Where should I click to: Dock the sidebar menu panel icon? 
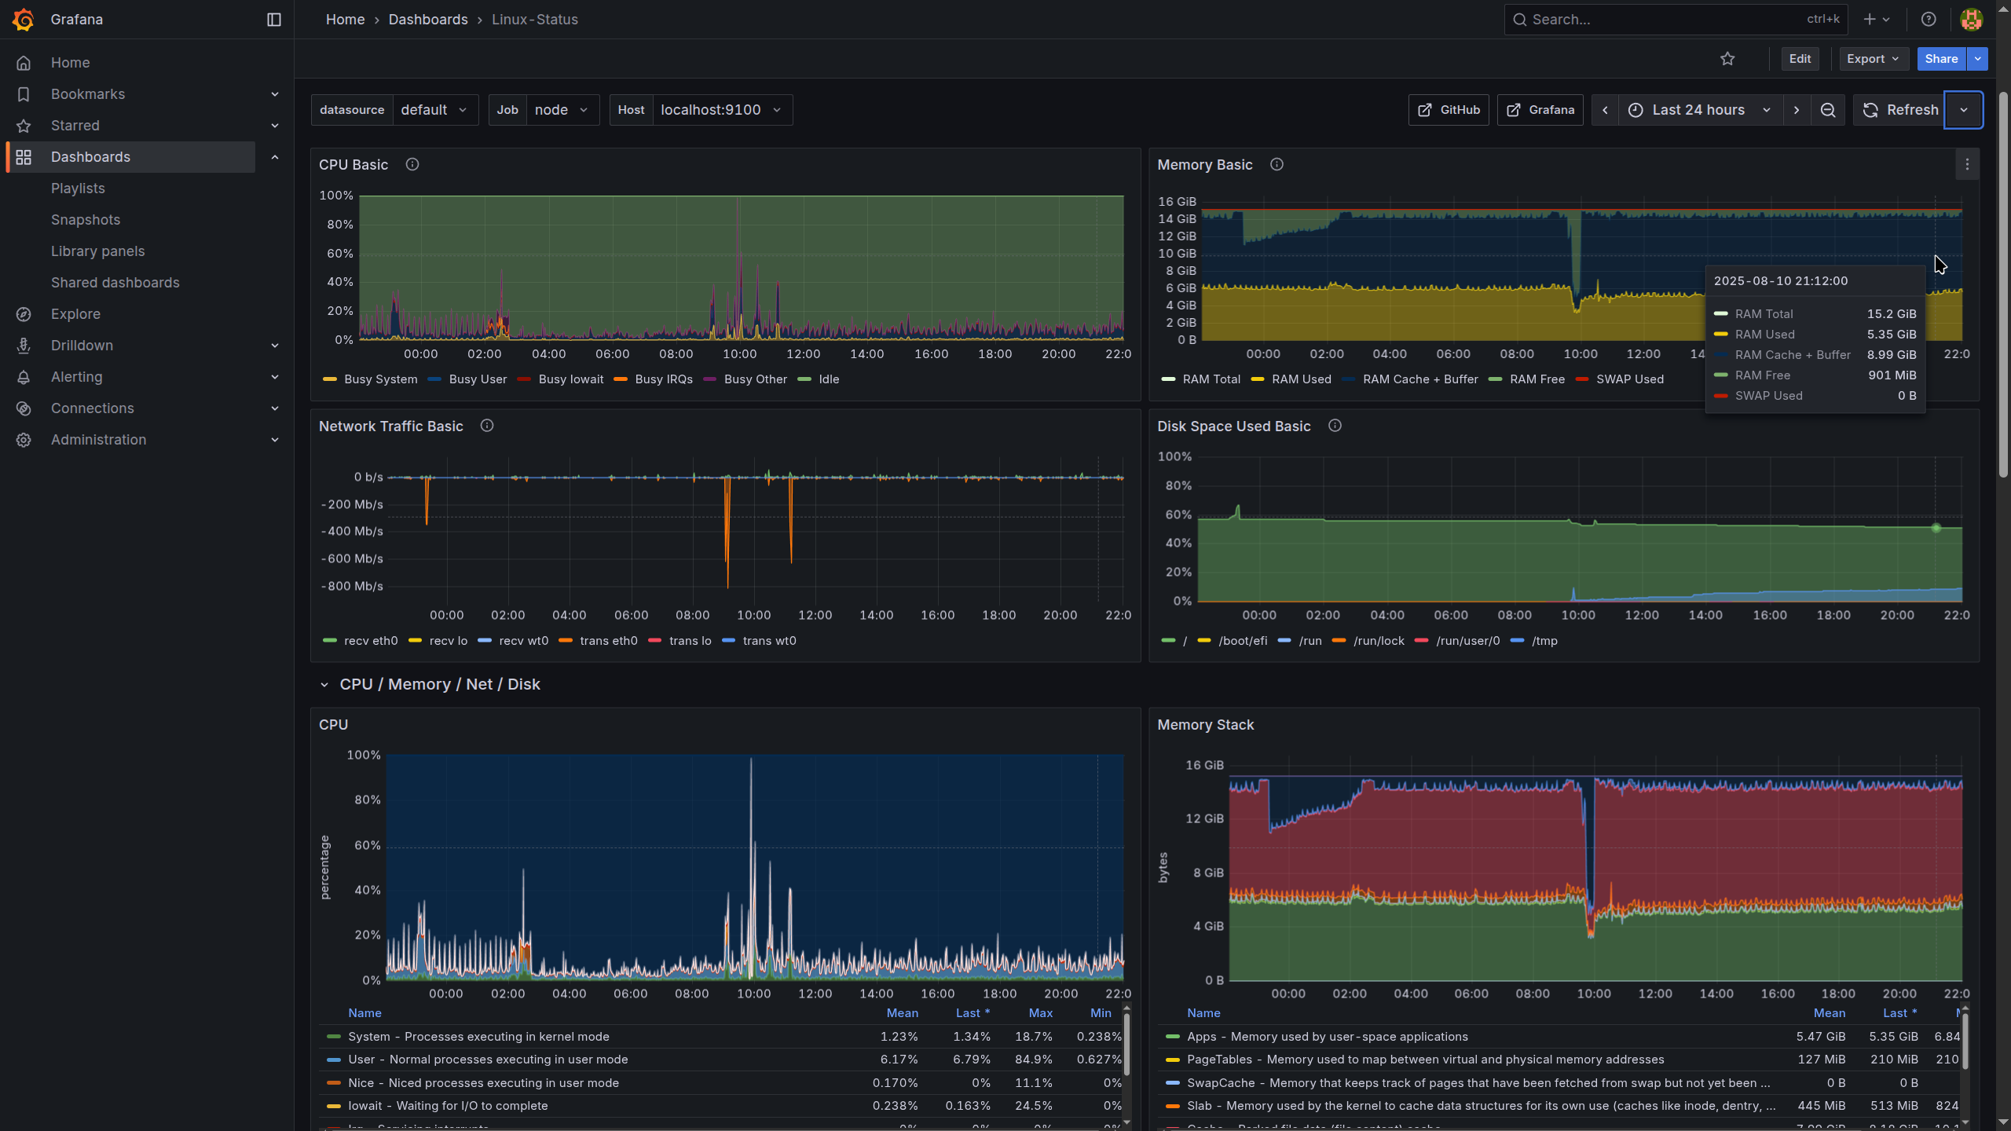(273, 20)
